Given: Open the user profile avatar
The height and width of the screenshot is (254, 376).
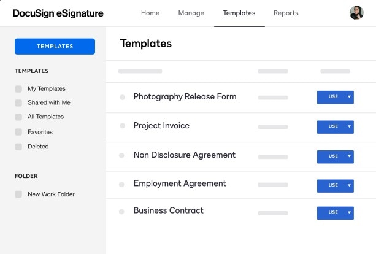Looking at the screenshot, I should (x=356, y=13).
